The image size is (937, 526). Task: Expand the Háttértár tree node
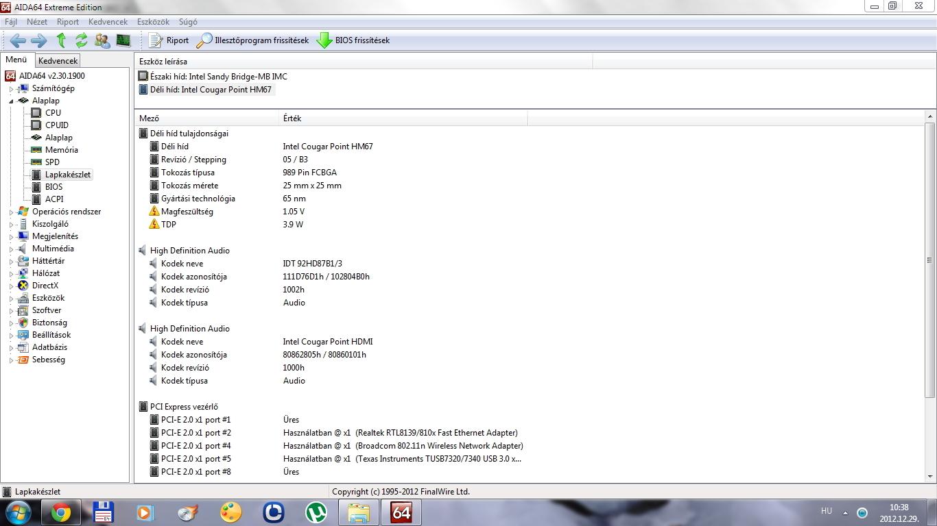[x=11, y=262]
